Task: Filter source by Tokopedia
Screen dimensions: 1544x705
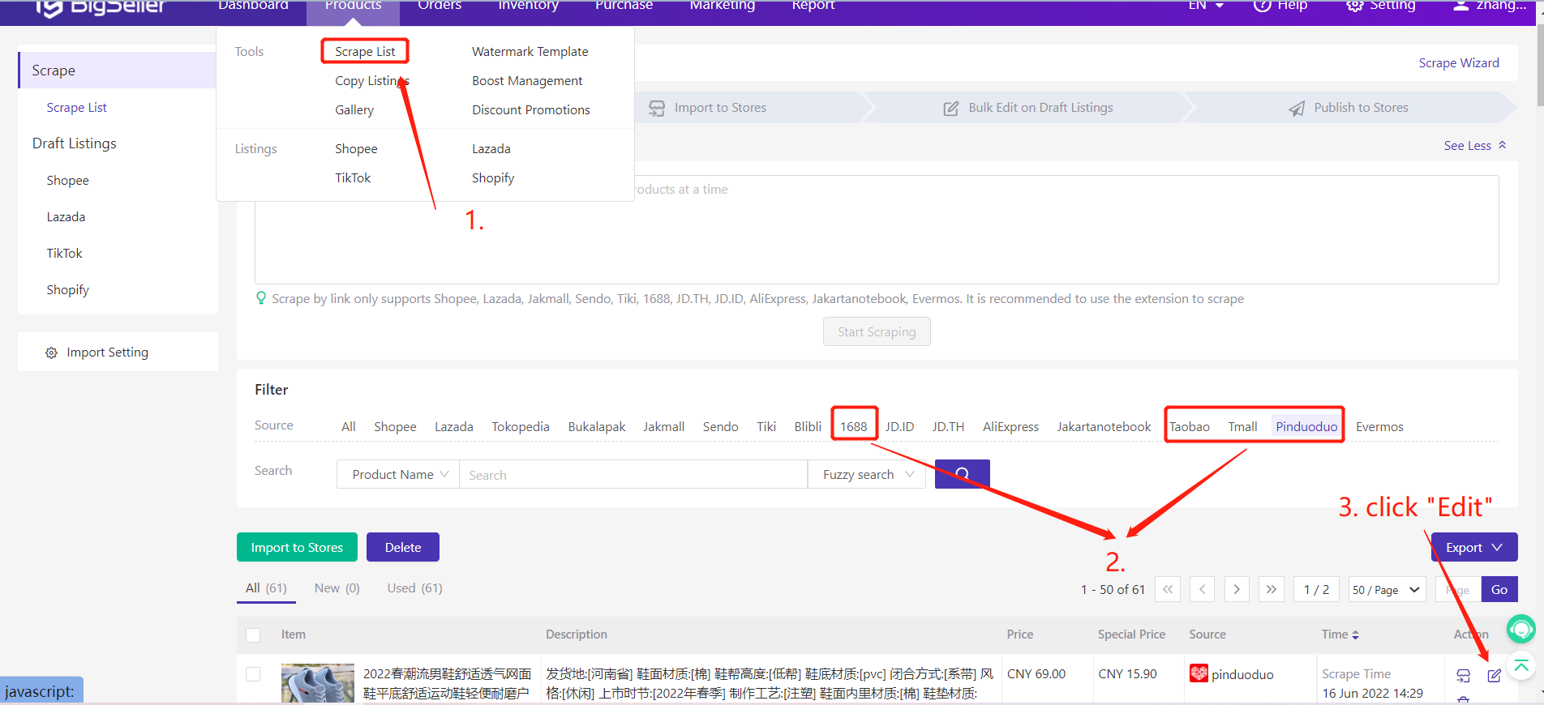Action: pyautogui.click(x=521, y=426)
